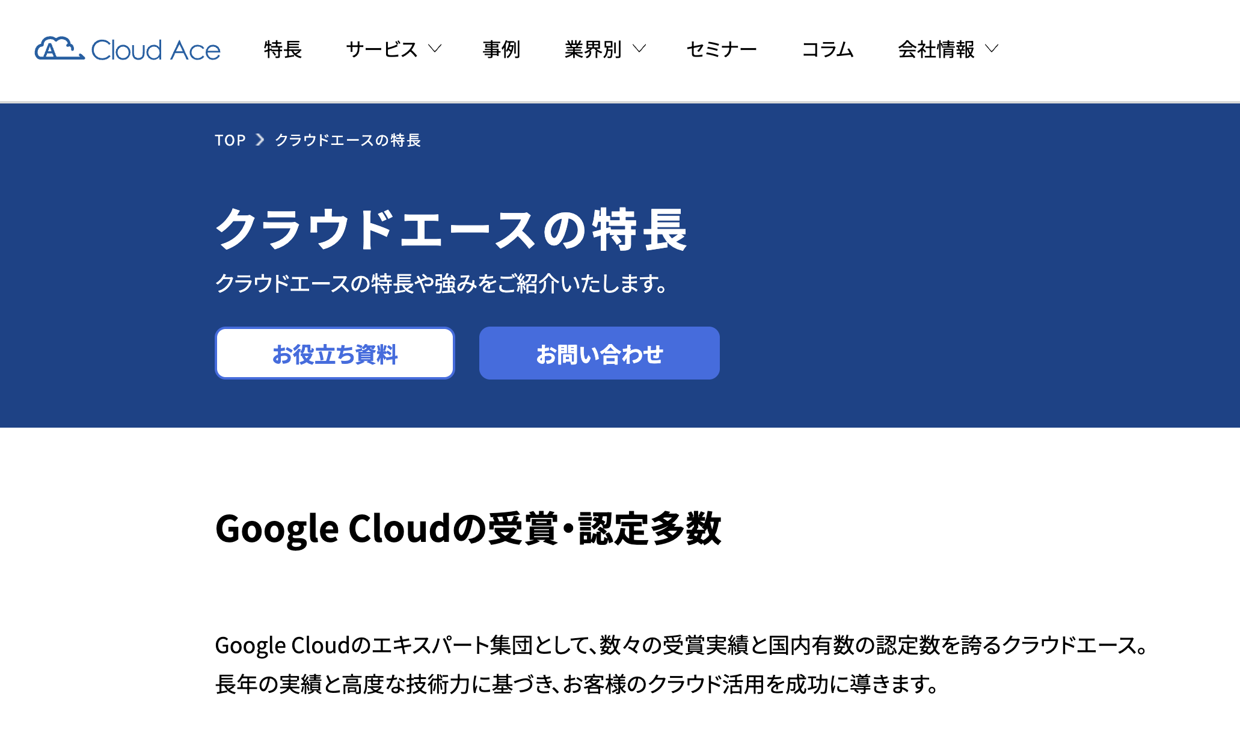Expand the 会社情報 dropdown chevron
Screen dimensions: 1240x735
[x=992, y=49]
